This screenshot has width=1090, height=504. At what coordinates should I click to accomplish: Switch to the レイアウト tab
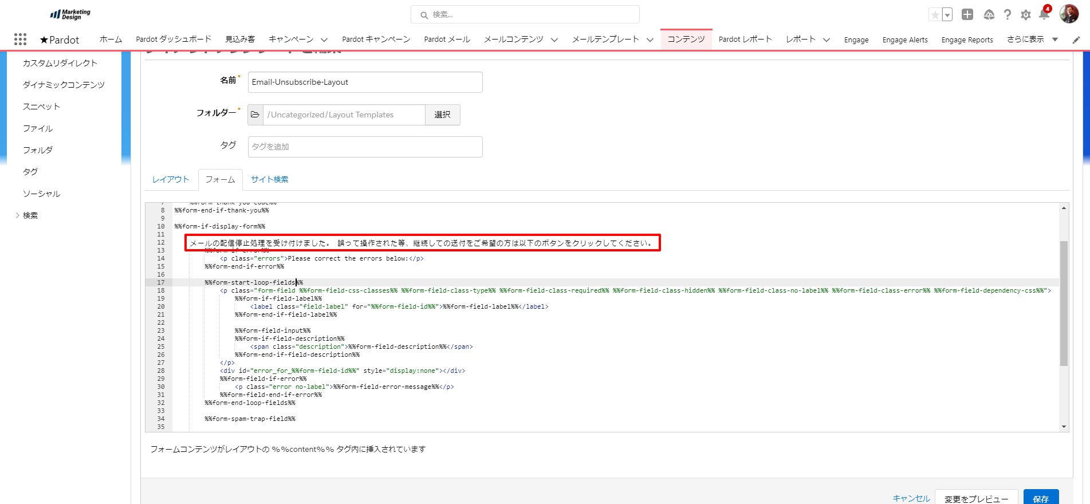click(x=170, y=179)
